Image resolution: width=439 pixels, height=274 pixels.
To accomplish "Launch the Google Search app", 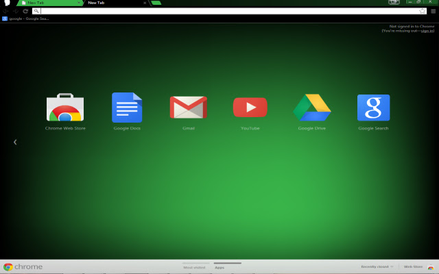I will pyautogui.click(x=373, y=108).
